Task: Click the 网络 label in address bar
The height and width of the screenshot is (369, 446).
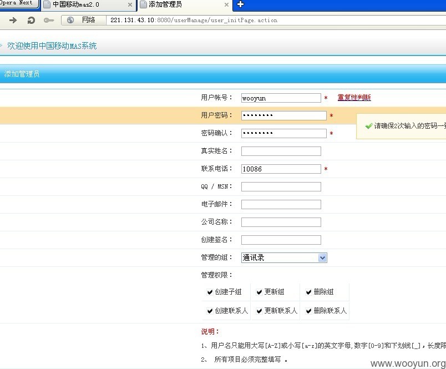Action: click(88, 20)
